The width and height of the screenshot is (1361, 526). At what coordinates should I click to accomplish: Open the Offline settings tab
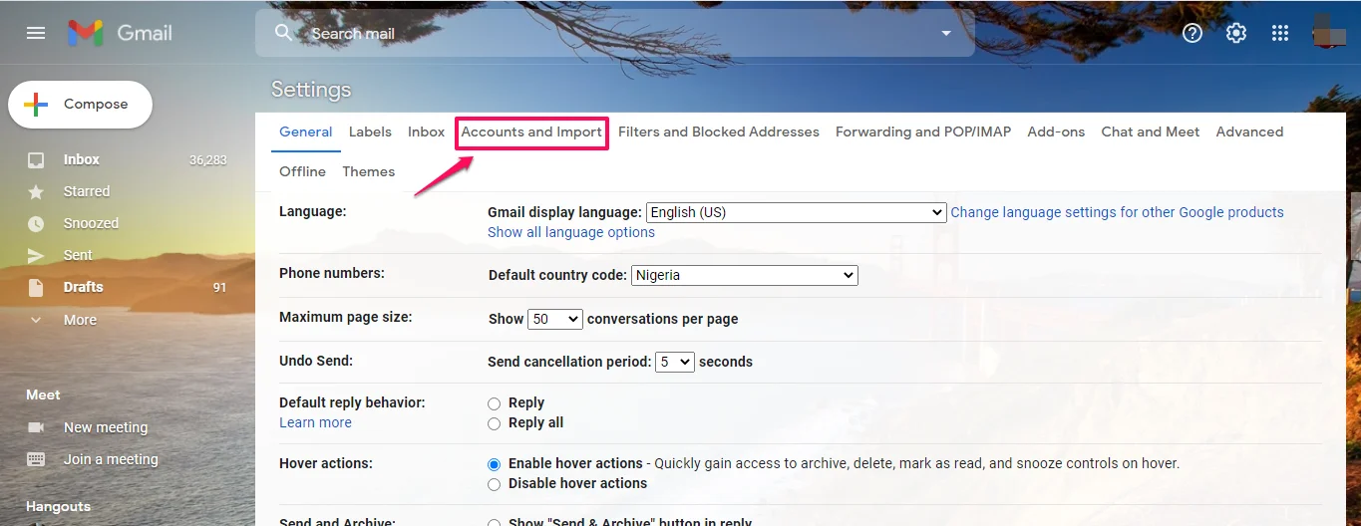(302, 171)
